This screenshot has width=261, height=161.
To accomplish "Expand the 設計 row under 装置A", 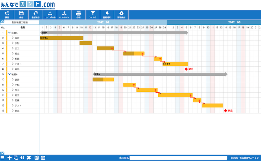I will coord(13,38).
